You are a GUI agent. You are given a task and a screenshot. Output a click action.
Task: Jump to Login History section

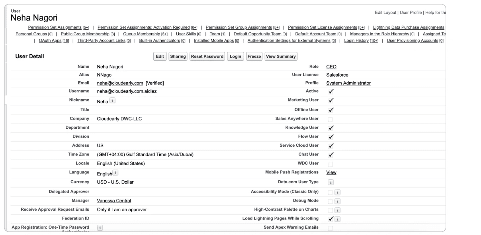(x=361, y=41)
